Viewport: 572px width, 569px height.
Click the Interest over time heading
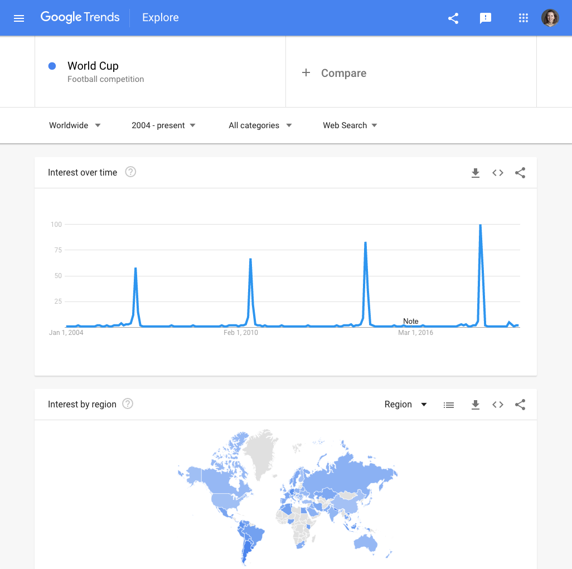click(83, 173)
